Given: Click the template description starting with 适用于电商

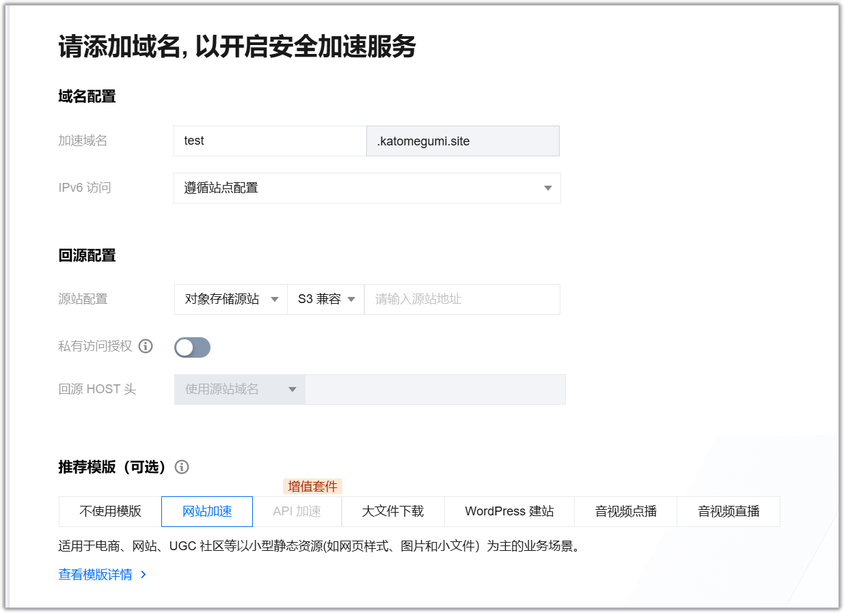Looking at the screenshot, I should tap(319, 547).
